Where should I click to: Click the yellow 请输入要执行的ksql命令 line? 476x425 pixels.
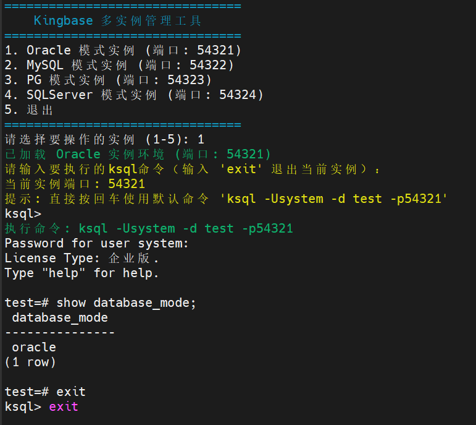pos(193,169)
